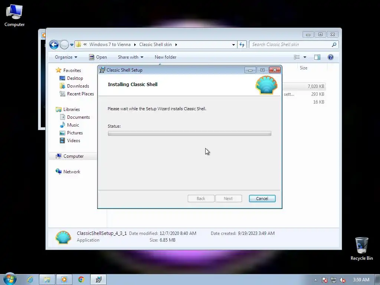Maximize the Explorer window
Screen dimensions: 380x285
pos(320,35)
